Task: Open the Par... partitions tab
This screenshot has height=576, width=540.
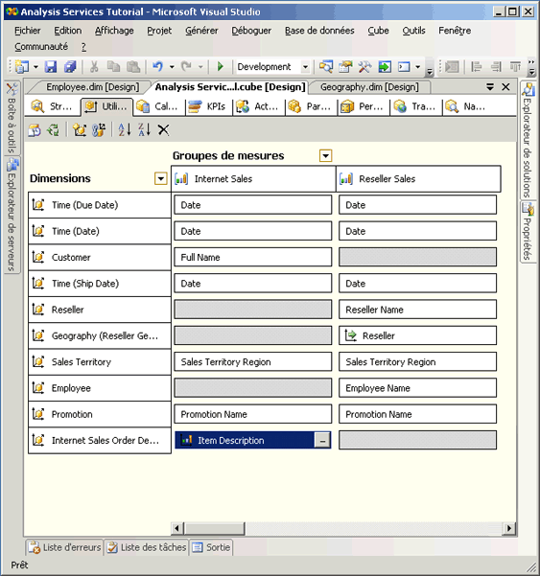Action: (x=311, y=106)
